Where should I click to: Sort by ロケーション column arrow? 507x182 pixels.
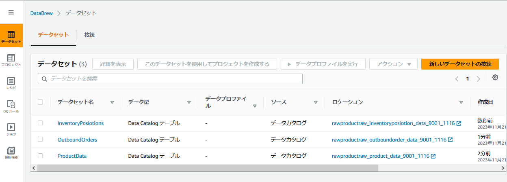[x=461, y=102]
